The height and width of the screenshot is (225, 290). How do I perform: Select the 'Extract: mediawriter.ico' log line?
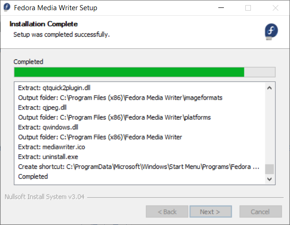(x=51, y=147)
